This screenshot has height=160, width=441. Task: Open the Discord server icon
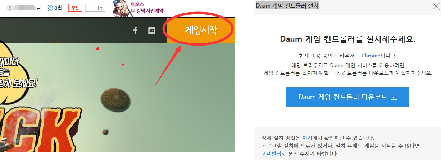pyautogui.click(x=152, y=31)
